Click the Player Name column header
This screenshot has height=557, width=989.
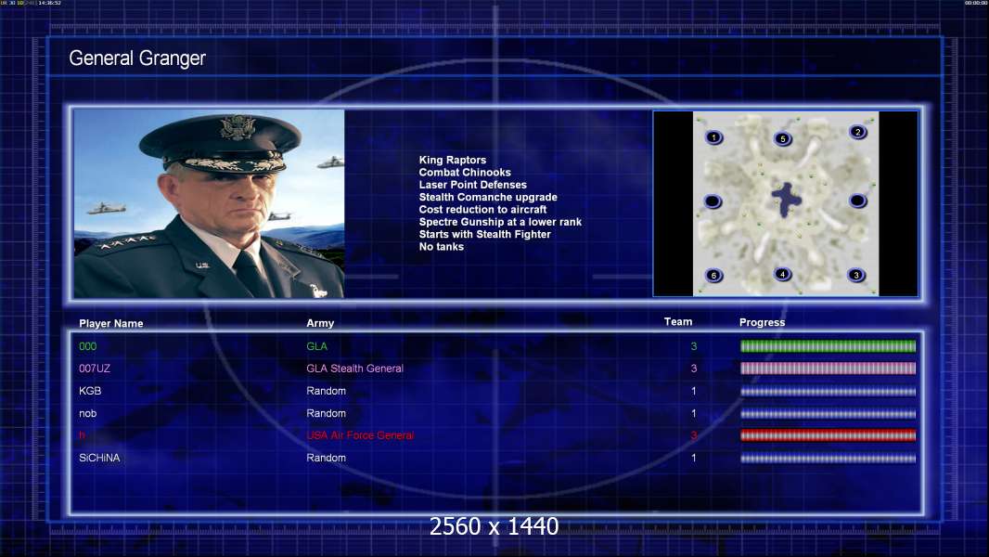point(111,324)
